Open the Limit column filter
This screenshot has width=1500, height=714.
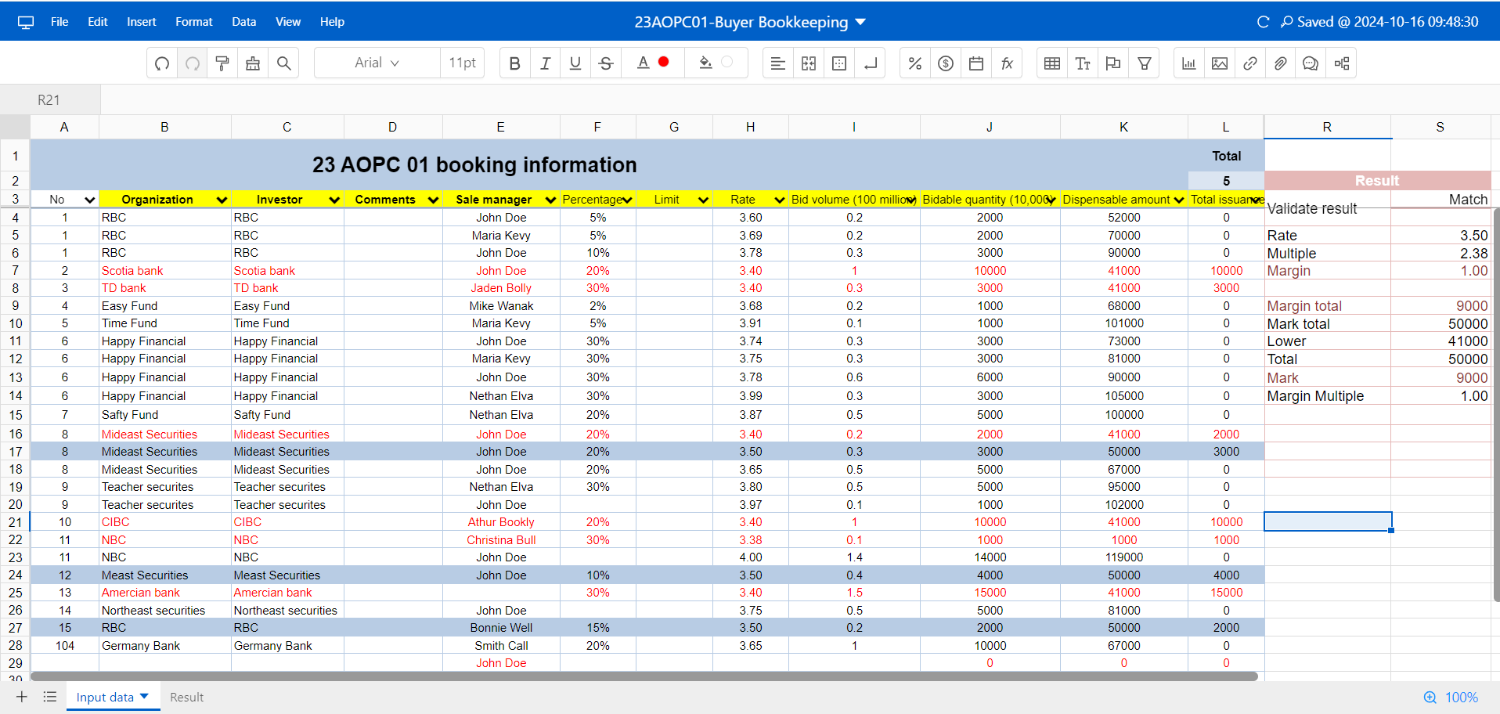click(x=703, y=200)
